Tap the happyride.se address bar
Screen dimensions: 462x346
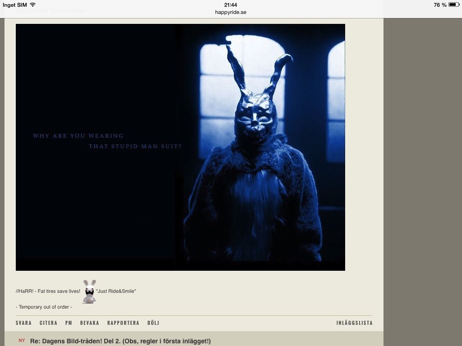(x=231, y=12)
